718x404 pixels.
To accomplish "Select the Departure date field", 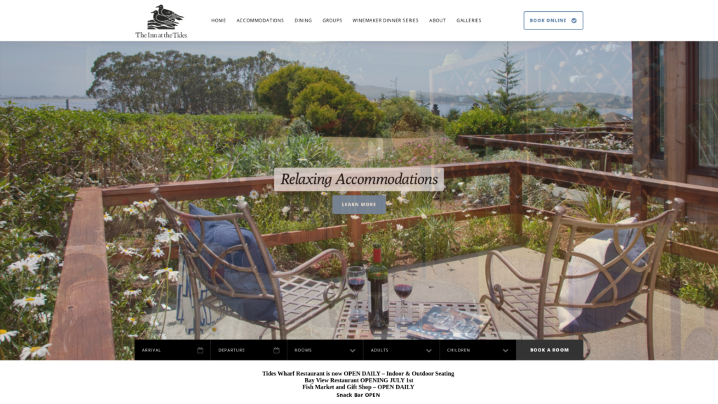I will pos(249,350).
